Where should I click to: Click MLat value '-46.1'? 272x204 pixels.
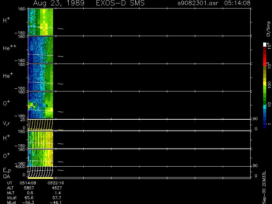(55, 202)
